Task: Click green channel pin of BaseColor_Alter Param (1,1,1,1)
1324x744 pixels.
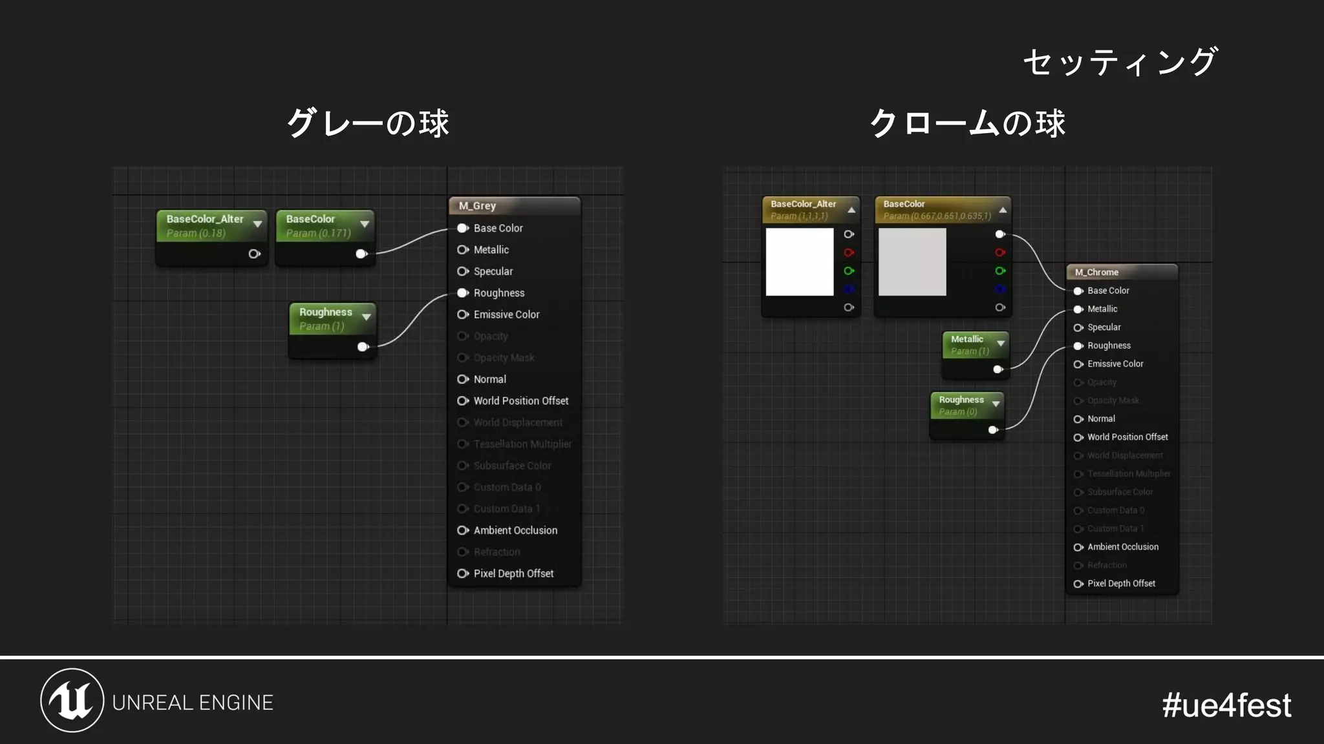Action: pos(849,271)
